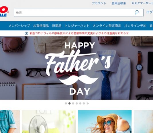
Task: Open the オンライン限定商品 menu item
Action: coord(107,26)
